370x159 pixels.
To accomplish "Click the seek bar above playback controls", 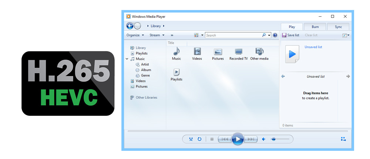I will (x=238, y=131).
